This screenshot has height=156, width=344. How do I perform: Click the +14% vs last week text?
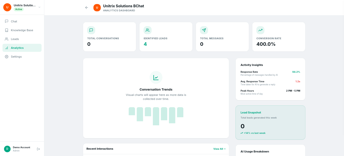255,133
